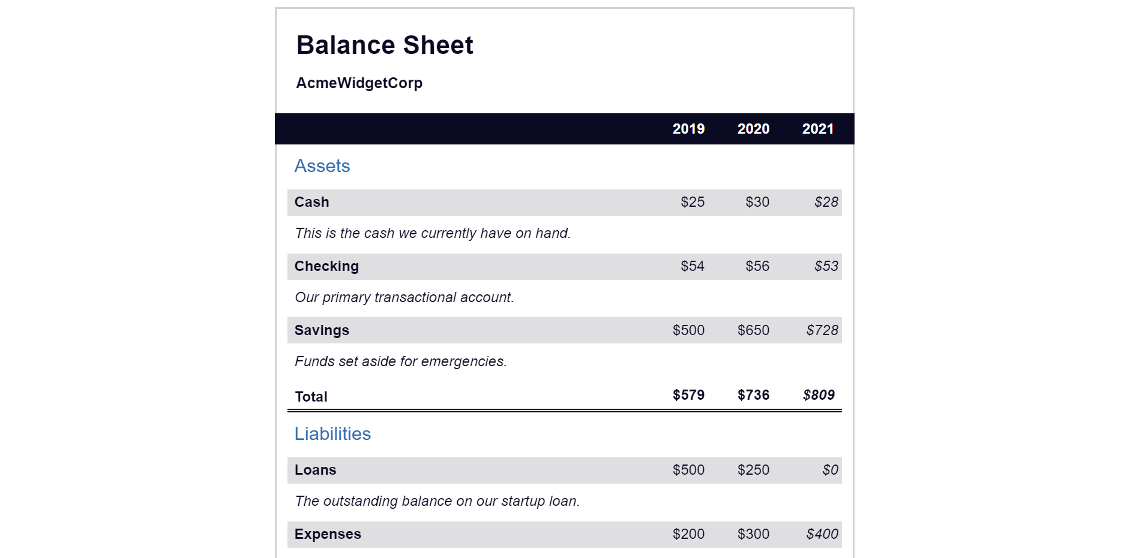Screen dimensions: 1133x558
Task: Click the startup loan description text
Action: [437, 501]
